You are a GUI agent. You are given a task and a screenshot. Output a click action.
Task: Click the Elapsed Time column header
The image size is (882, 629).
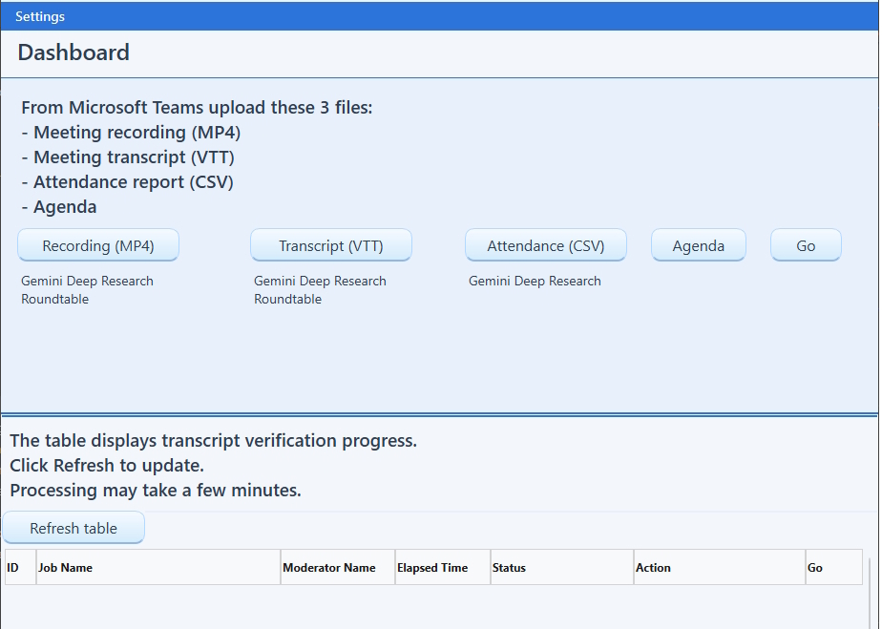[x=443, y=567]
